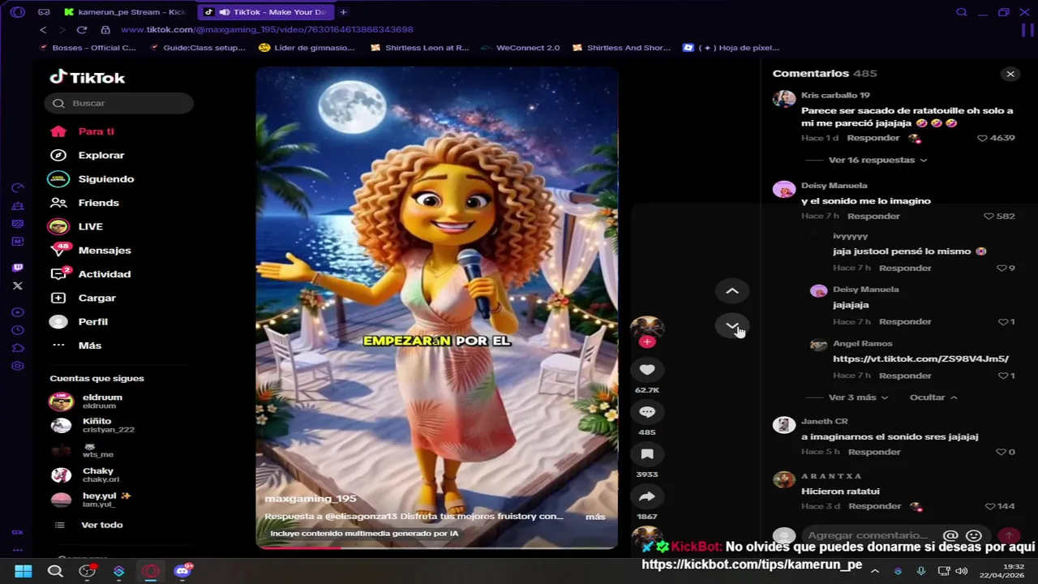The width and height of the screenshot is (1038, 584).
Task: Collapse replies with Ocultar
Action: point(933,397)
